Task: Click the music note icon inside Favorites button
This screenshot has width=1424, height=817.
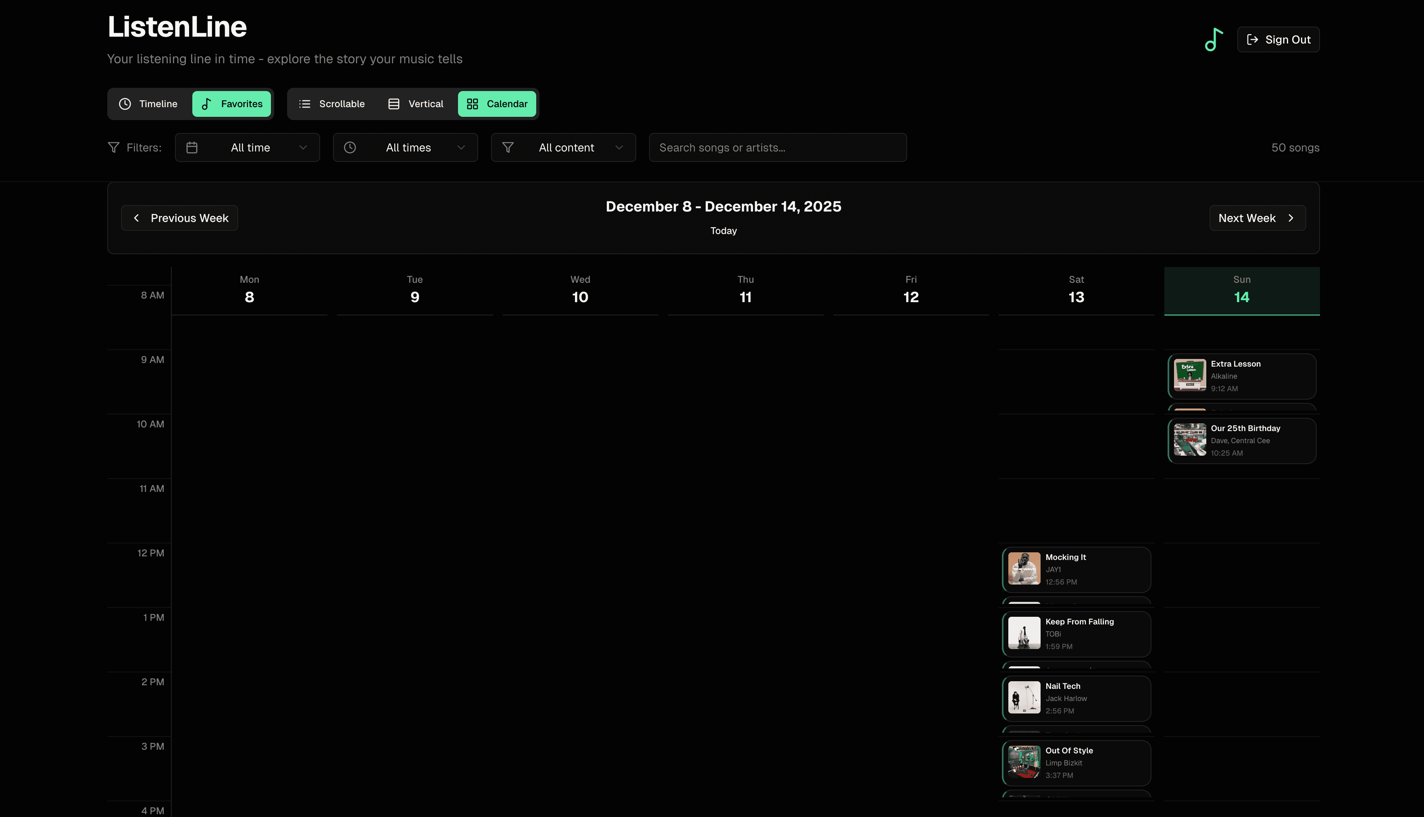Action: 207,104
